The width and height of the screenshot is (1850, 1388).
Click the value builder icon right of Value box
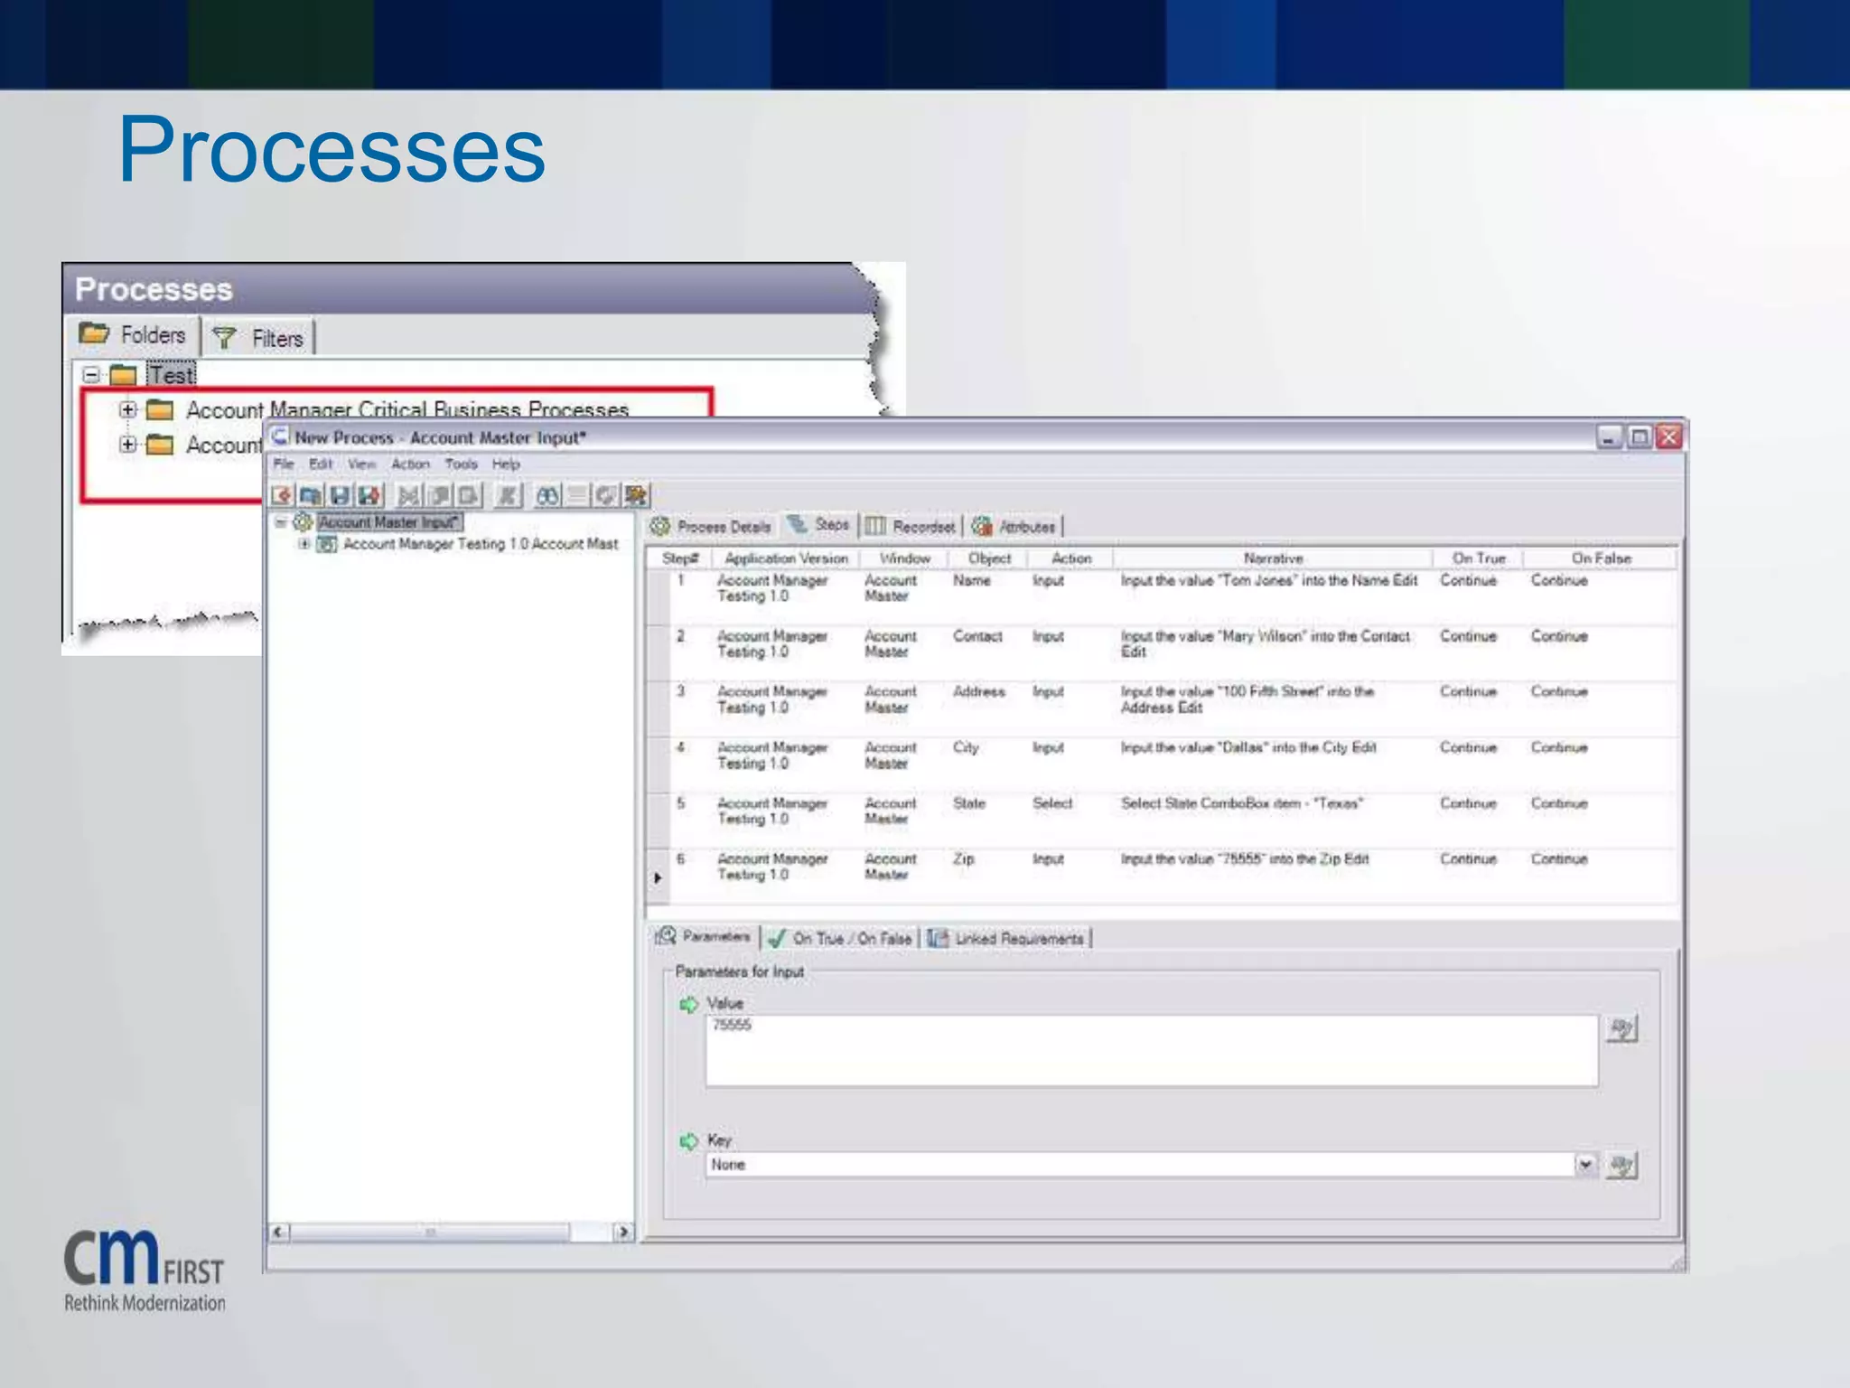click(x=1621, y=1028)
